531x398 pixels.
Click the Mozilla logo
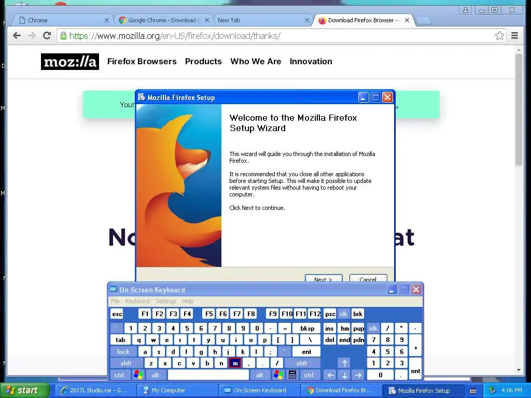coord(70,62)
